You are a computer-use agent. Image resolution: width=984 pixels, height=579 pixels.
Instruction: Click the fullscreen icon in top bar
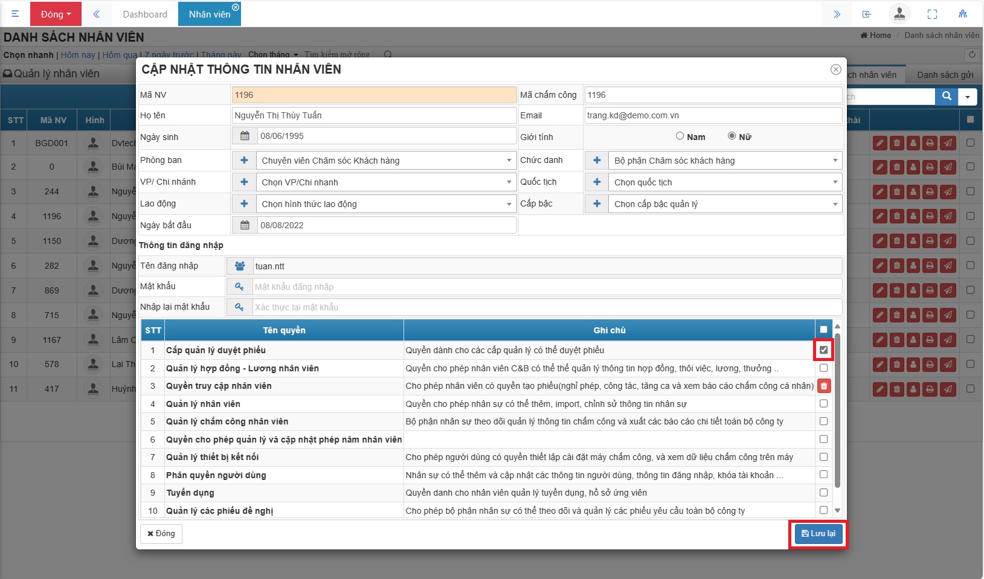point(932,14)
